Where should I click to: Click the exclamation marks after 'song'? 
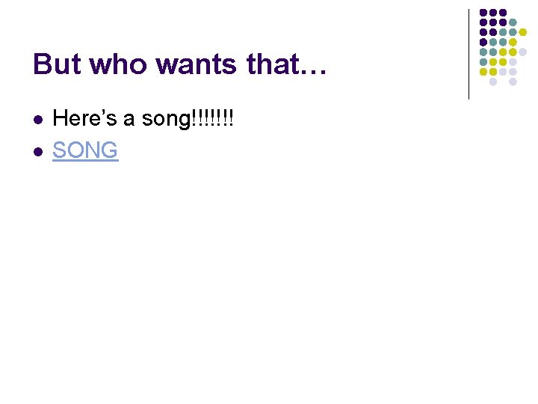coord(212,118)
